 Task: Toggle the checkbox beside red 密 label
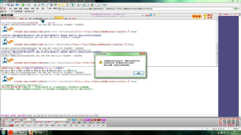tap(71, 122)
